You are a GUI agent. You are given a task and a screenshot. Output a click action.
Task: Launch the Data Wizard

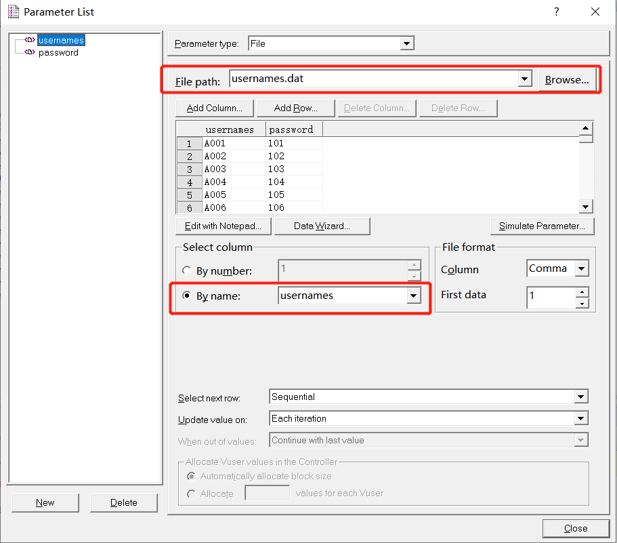point(322,226)
